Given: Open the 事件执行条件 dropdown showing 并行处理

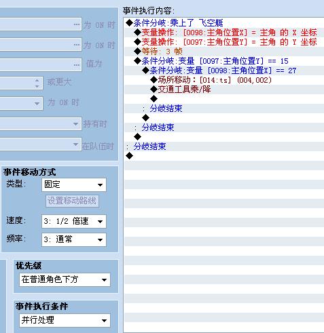Looking at the screenshot, I should click(x=65, y=320).
